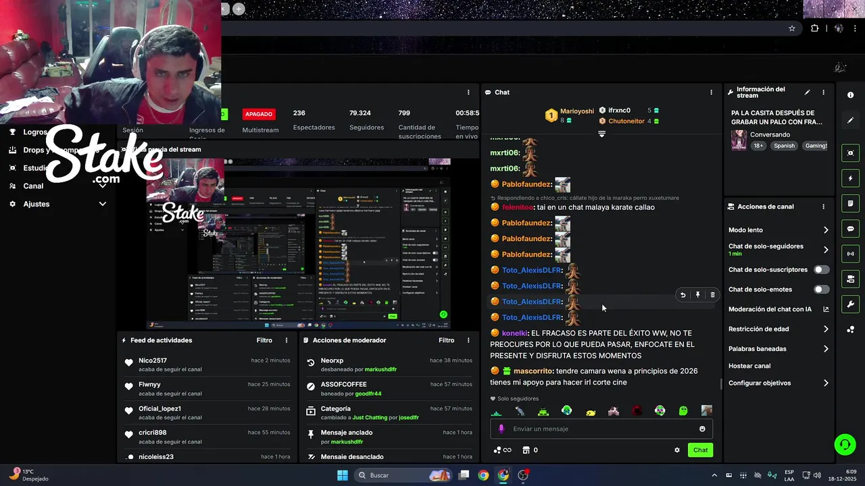This screenshot has height=486, width=865.
Task: Open the Acciones de moderador three-dot menu
Action: [468, 340]
